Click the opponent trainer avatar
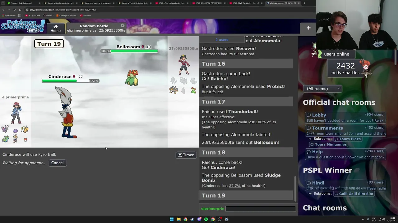 pos(184,65)
